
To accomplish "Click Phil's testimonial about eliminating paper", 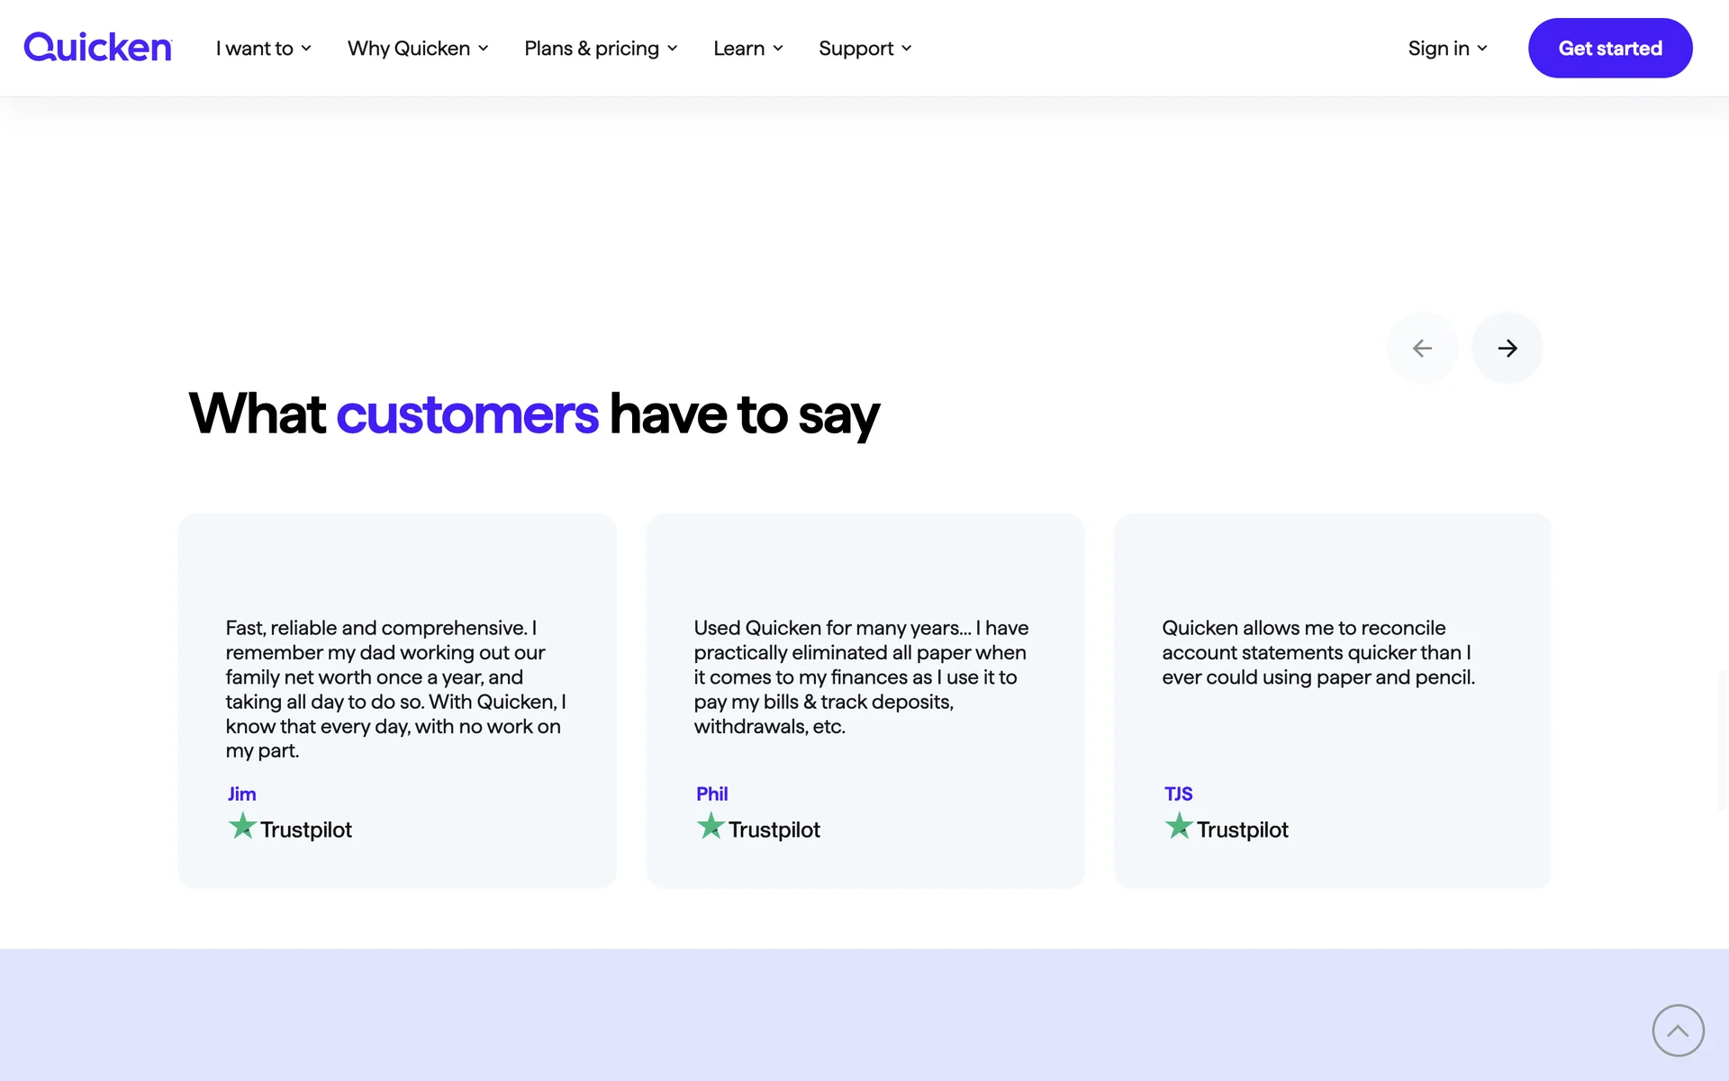I will pos(861,677).
